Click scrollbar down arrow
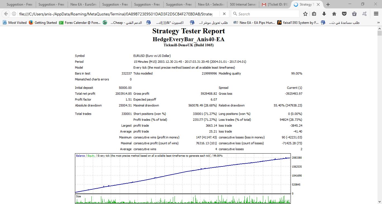The width and height of the screenshot is (382, 204). pos(379,201)
